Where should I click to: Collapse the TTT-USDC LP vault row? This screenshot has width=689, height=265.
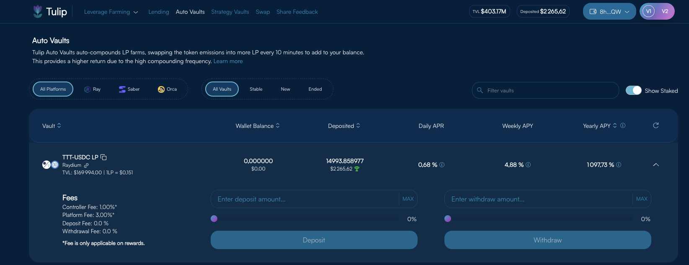tap(656, 165)
